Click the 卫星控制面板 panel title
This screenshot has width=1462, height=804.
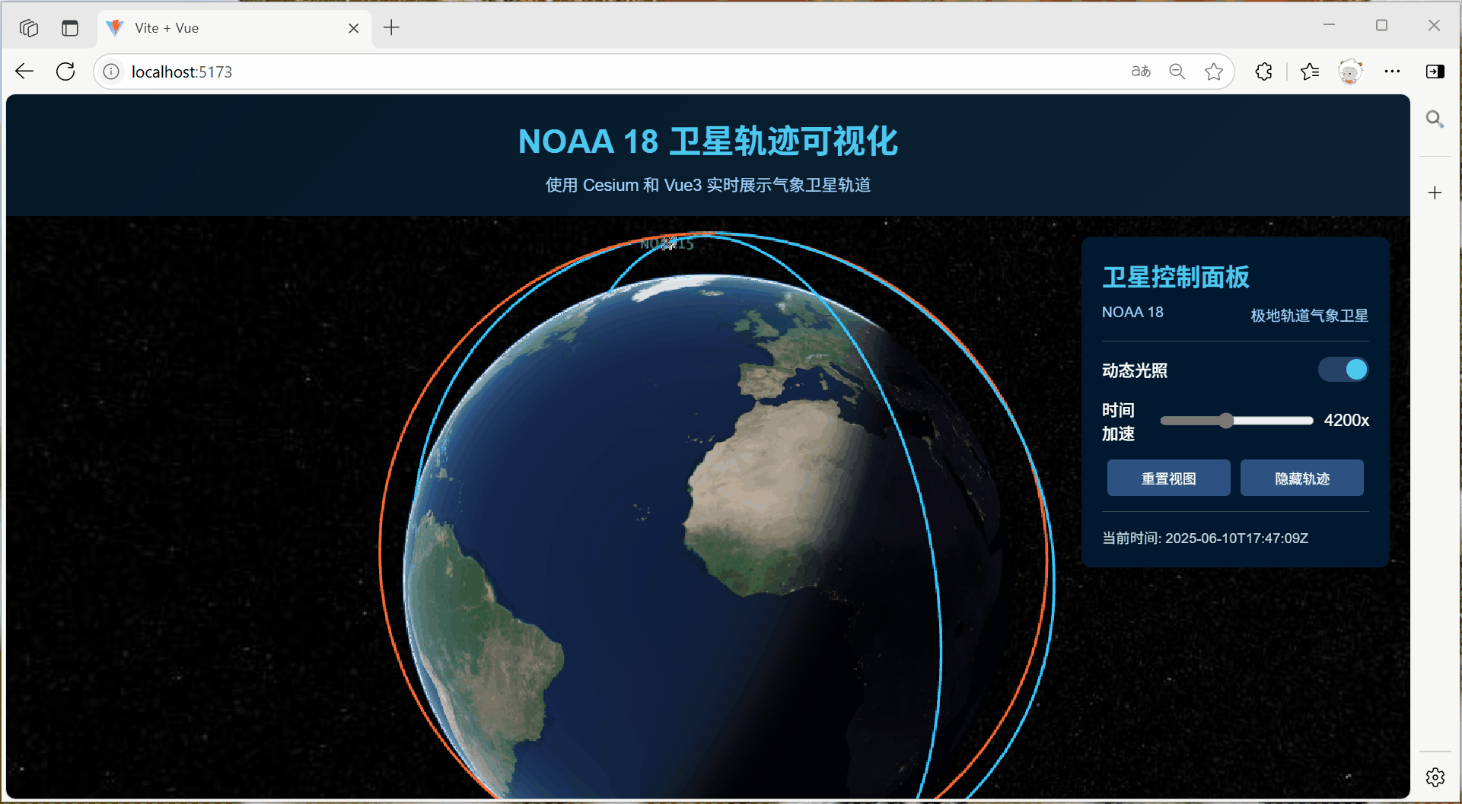(x=1176, y=278)
